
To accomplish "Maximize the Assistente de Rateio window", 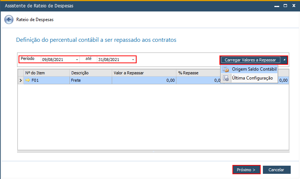I will (285, 6).
